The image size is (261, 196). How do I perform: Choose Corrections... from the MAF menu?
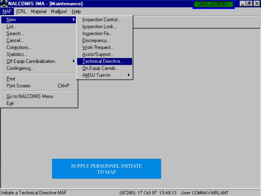[x=38, y=47]
